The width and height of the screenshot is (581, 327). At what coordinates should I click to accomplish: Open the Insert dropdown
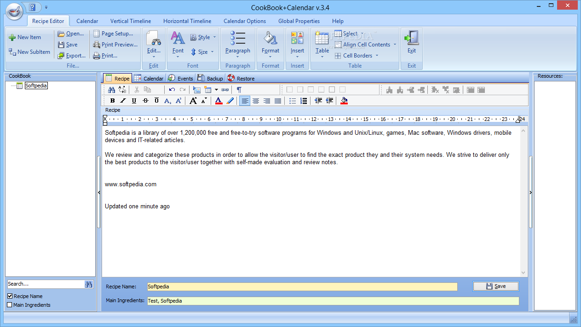(297, 45)
